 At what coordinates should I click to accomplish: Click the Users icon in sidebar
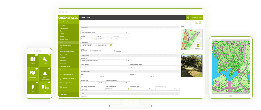tap(61, 87)
